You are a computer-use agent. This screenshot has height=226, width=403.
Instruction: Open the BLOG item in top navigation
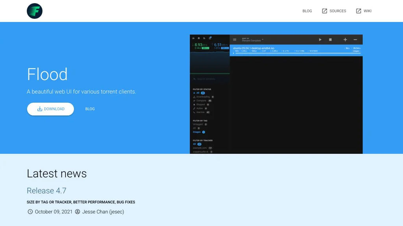click(x=307, y=11)
